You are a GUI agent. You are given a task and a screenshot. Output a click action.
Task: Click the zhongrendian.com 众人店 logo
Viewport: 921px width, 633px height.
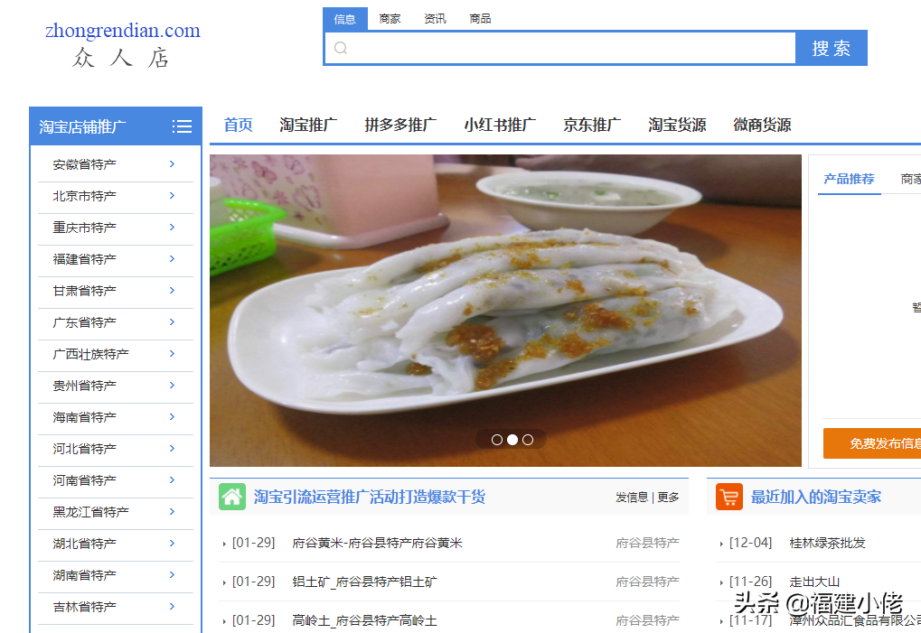(122, 45)
